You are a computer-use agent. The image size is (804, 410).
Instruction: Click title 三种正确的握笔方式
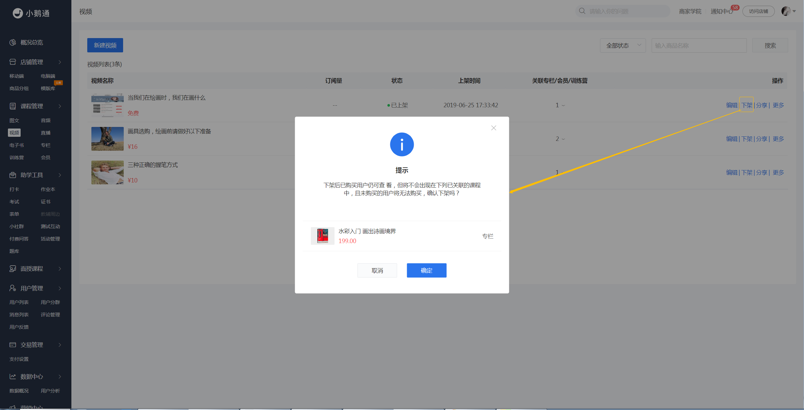[153, 165]
